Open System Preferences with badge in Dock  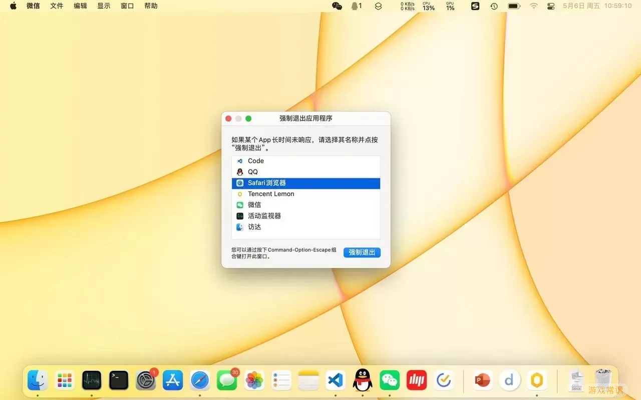(x=146, y=380)
